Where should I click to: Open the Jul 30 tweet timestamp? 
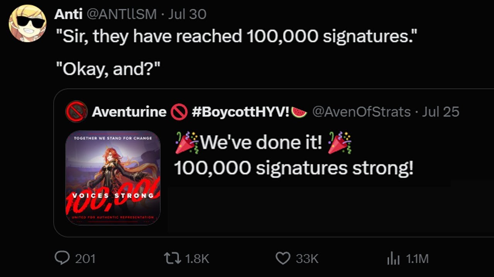coord(188,14)
